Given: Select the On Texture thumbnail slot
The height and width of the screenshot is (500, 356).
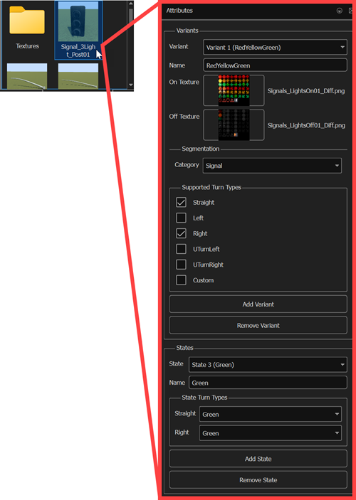Looking at the screenshot, I should (x=234, y=90).
